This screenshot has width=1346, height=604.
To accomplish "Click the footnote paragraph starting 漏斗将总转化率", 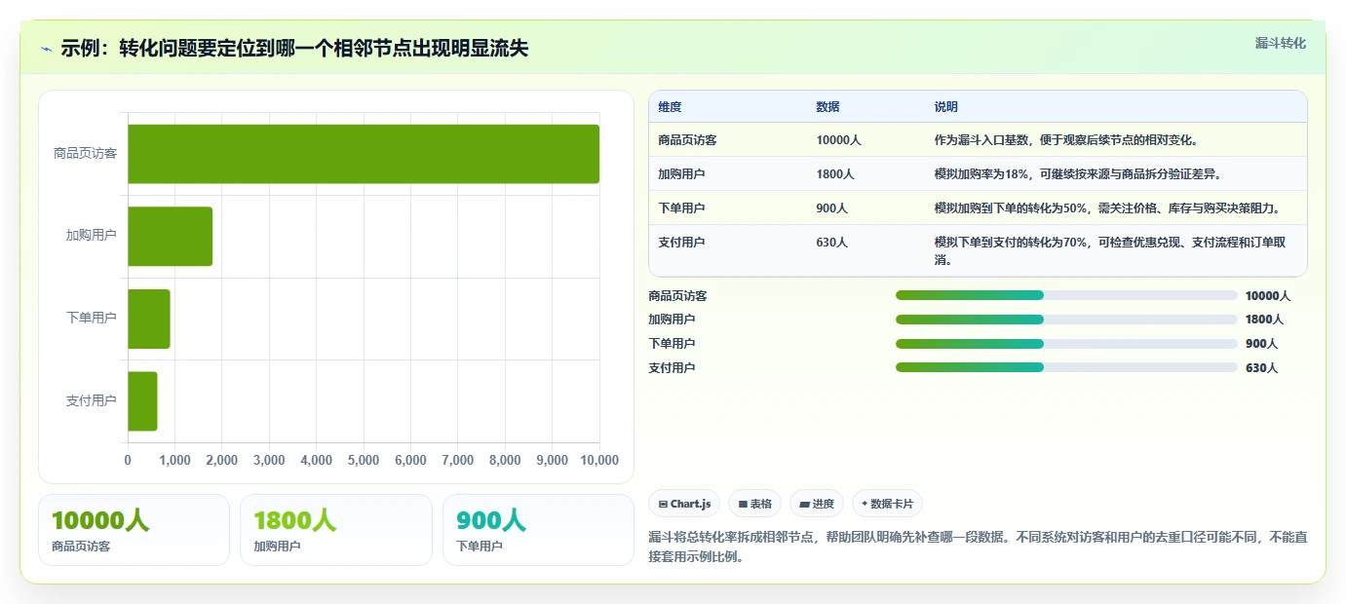I will 978,548.
